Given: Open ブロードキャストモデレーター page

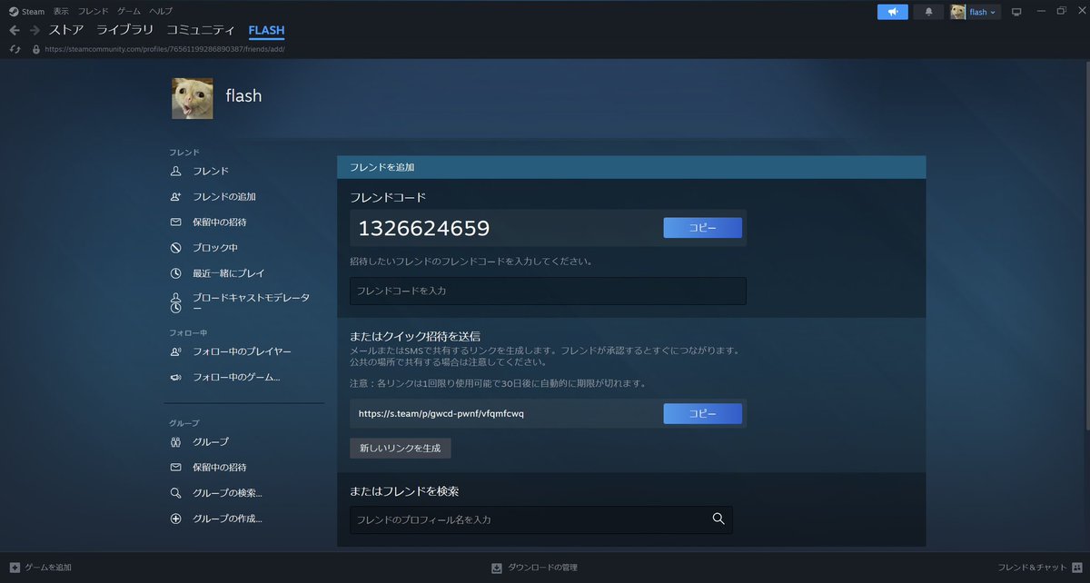Looking at the screenshot, I should 252,302.
